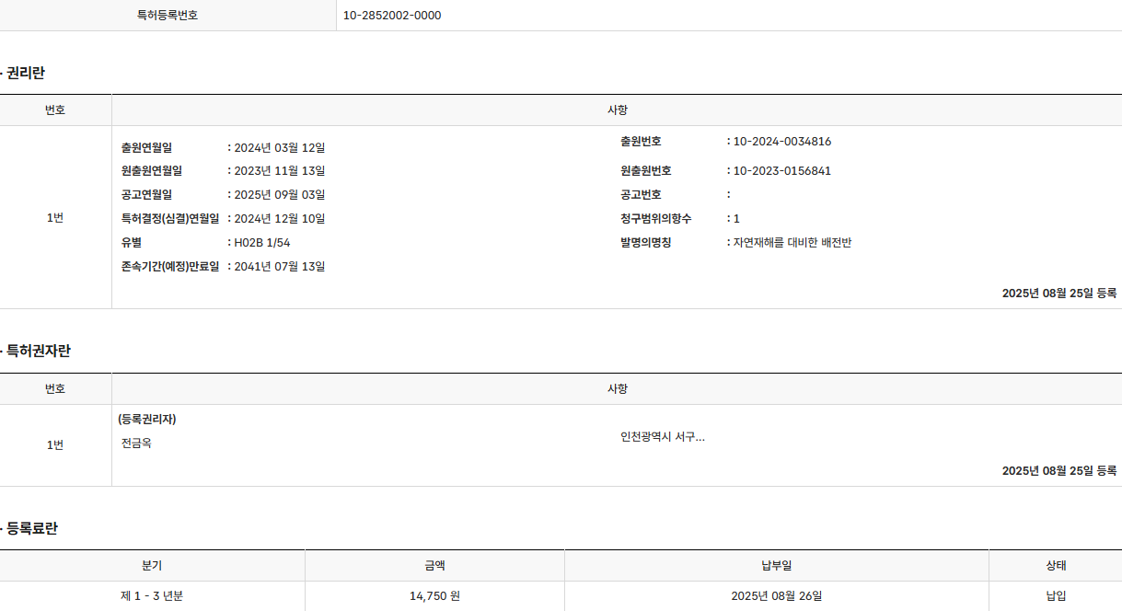
Task: Click the patent decision date 2024년 12월 10일
Action: tap(280, 219)
